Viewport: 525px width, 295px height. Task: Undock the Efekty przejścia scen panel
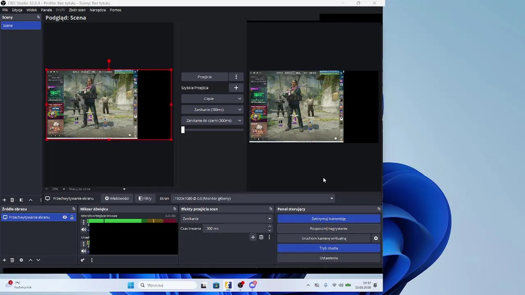pyautogui.click(x=271, y=209)
